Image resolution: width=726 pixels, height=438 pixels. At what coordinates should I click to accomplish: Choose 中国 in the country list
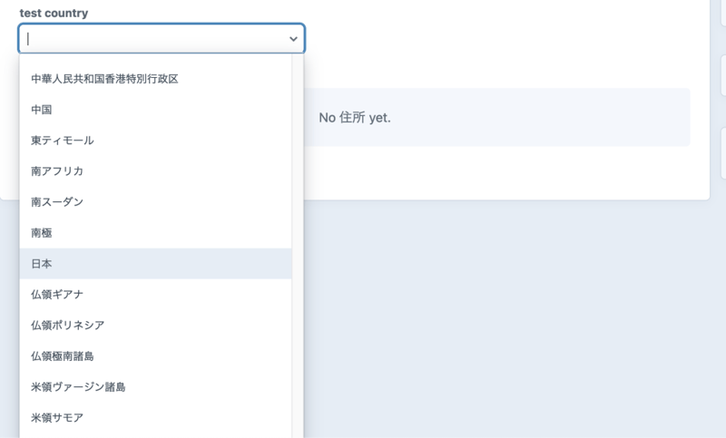coord(42,110)
